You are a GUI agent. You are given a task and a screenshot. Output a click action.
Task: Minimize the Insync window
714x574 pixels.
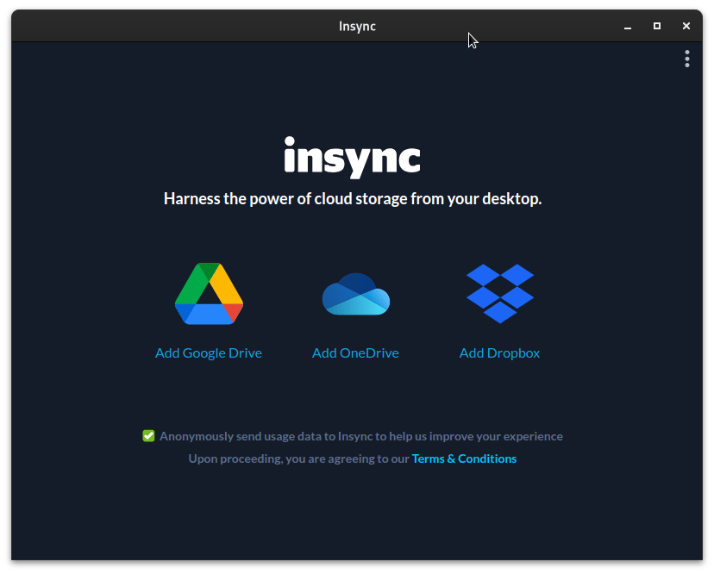[628, 27]
